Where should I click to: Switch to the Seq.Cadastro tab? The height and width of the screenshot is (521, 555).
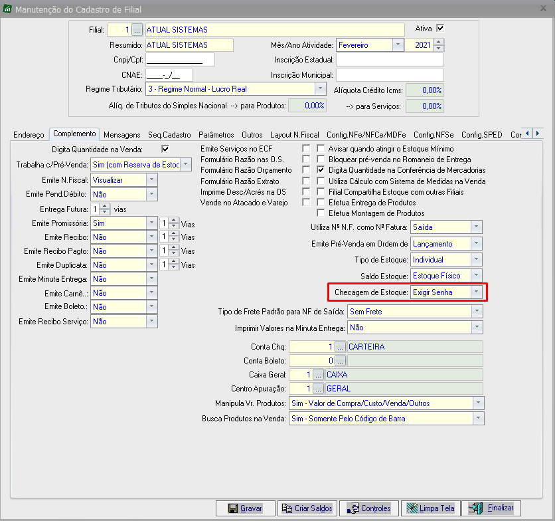tap(169, 135)
